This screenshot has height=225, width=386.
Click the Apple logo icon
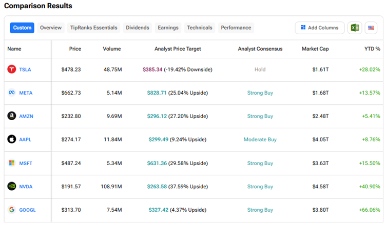coord(11,140)
